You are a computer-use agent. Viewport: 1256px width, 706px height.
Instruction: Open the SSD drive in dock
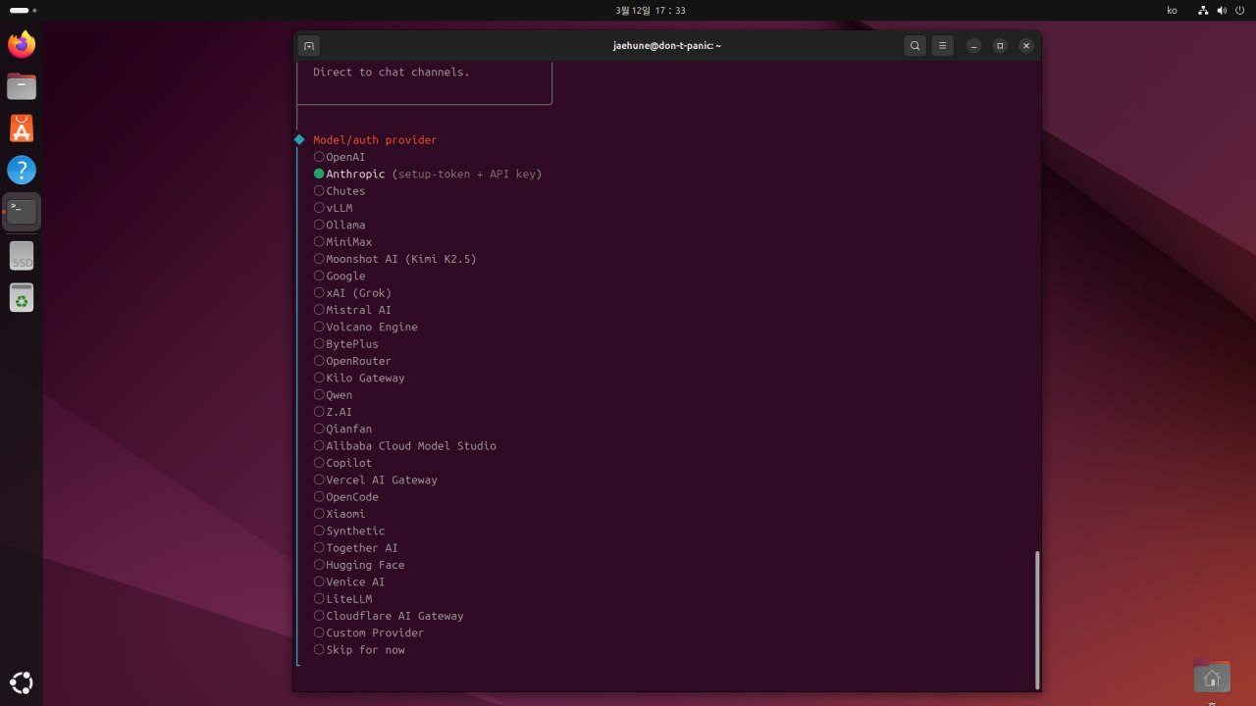coord(22,256)
